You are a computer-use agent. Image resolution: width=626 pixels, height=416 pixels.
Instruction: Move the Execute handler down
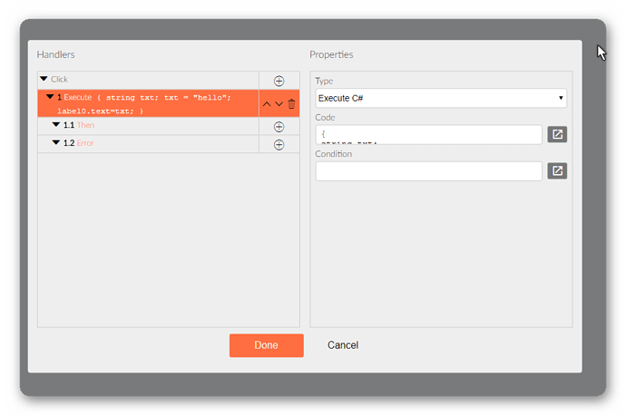point(279,104)
